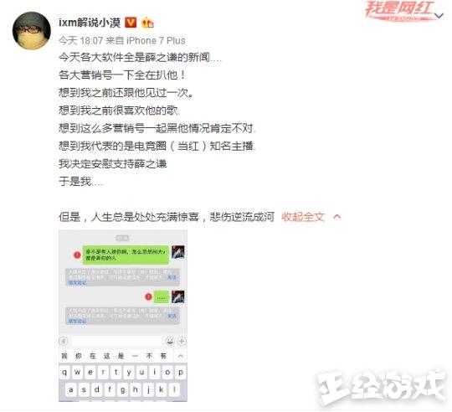The height and width of the screenshot is (412, 452).
Task: Tap the long green message bubble
Action: point(126,255)
